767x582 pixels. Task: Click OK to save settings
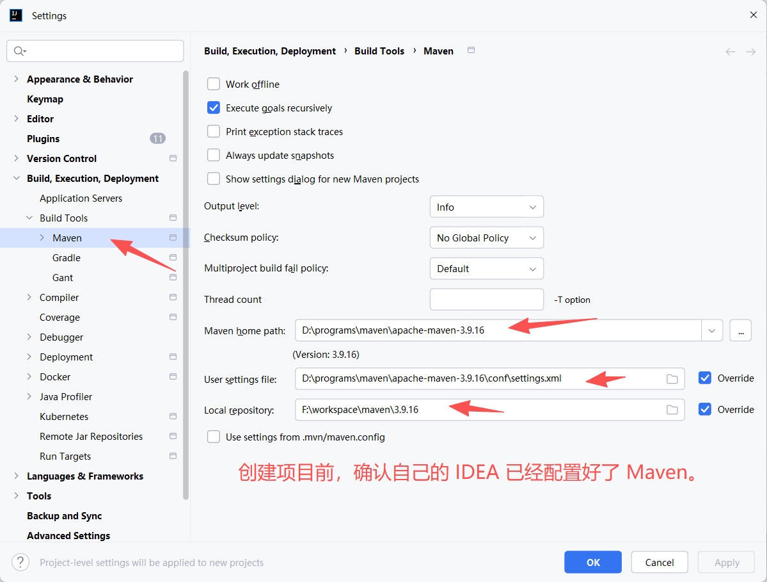pyautogui.click(x=593, y=562)
